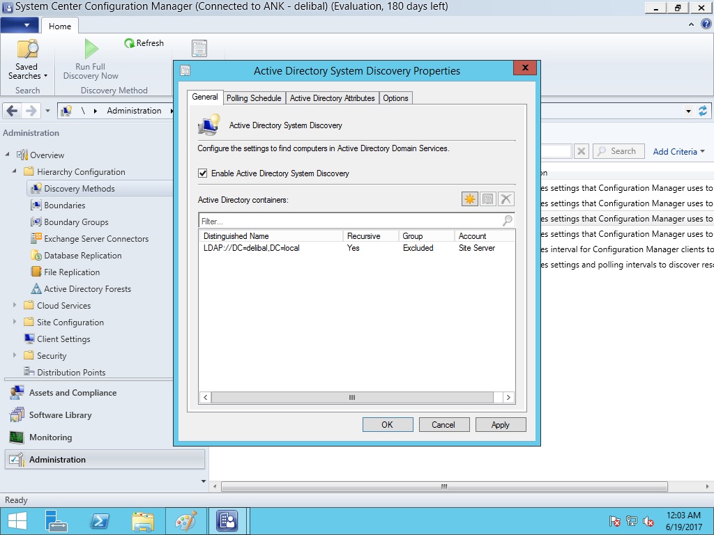Image resolution: width=714 pixels, height=535 pixels.
Task: Click the delete container X icon
Action: tap(506, 199)
